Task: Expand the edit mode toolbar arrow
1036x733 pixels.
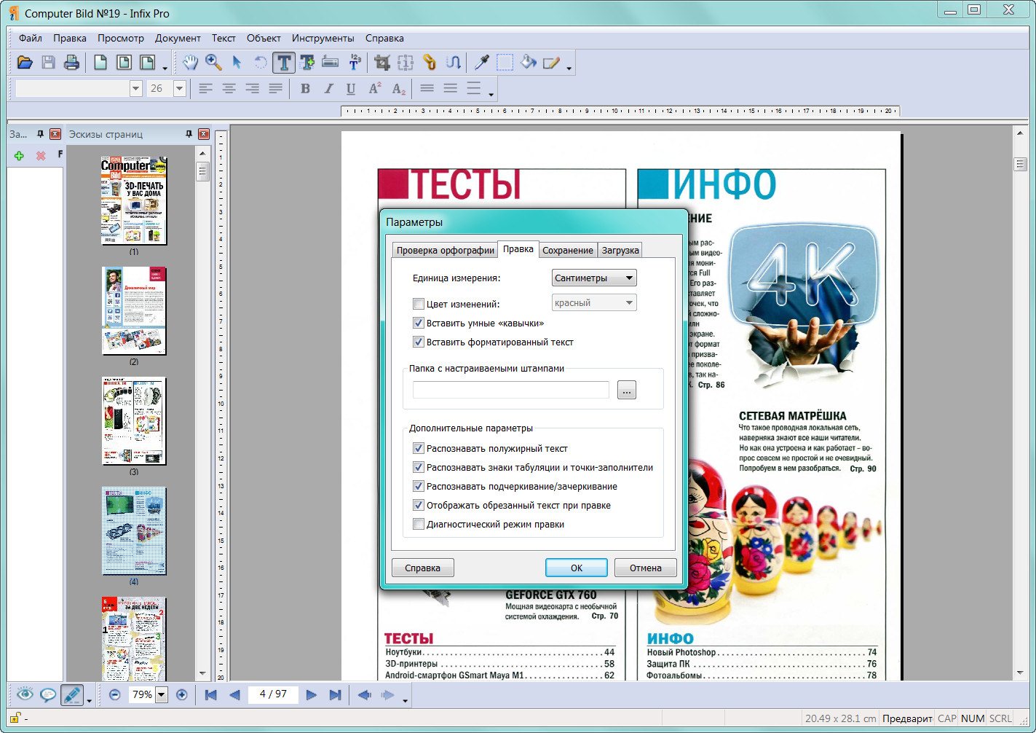Action: [90, 700]
